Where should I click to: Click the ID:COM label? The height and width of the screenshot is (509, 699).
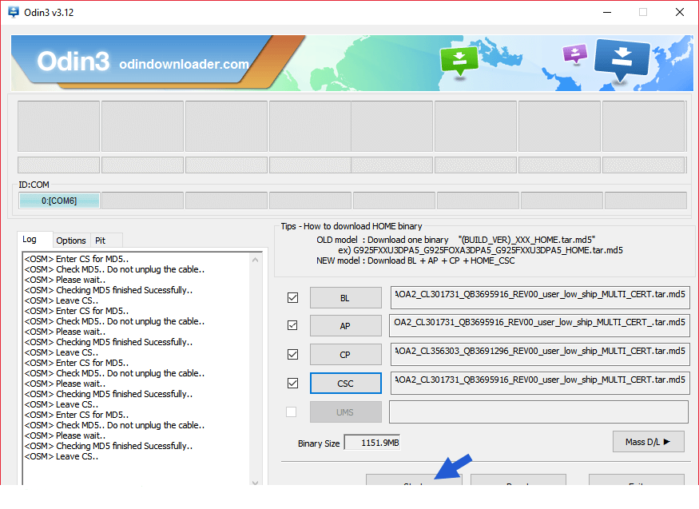tap(34, 185)
